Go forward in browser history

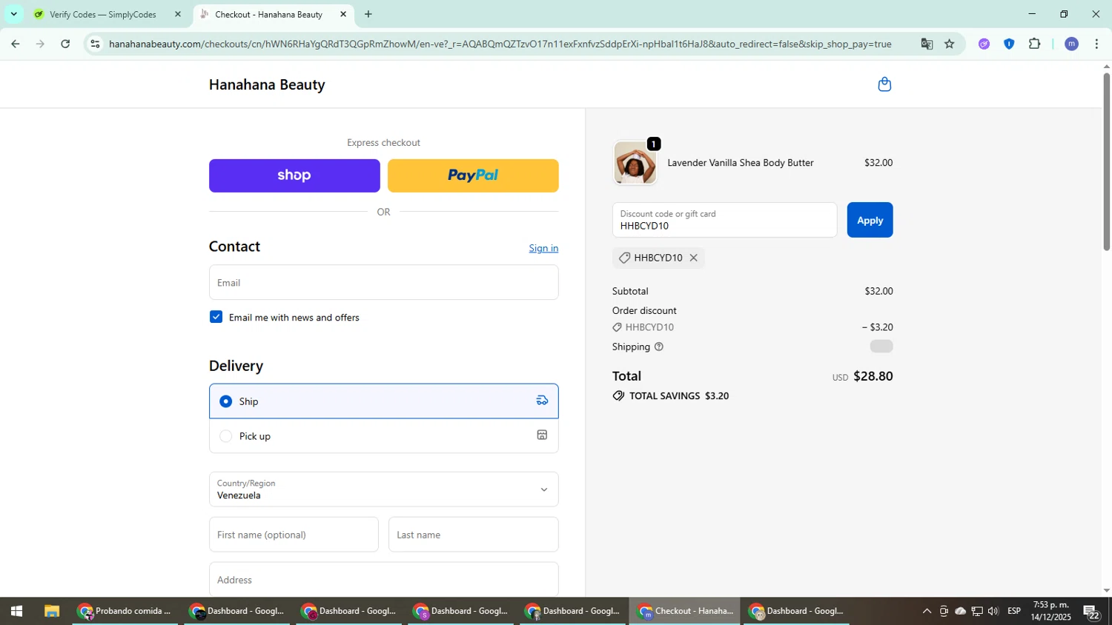(x=40, y=44)
